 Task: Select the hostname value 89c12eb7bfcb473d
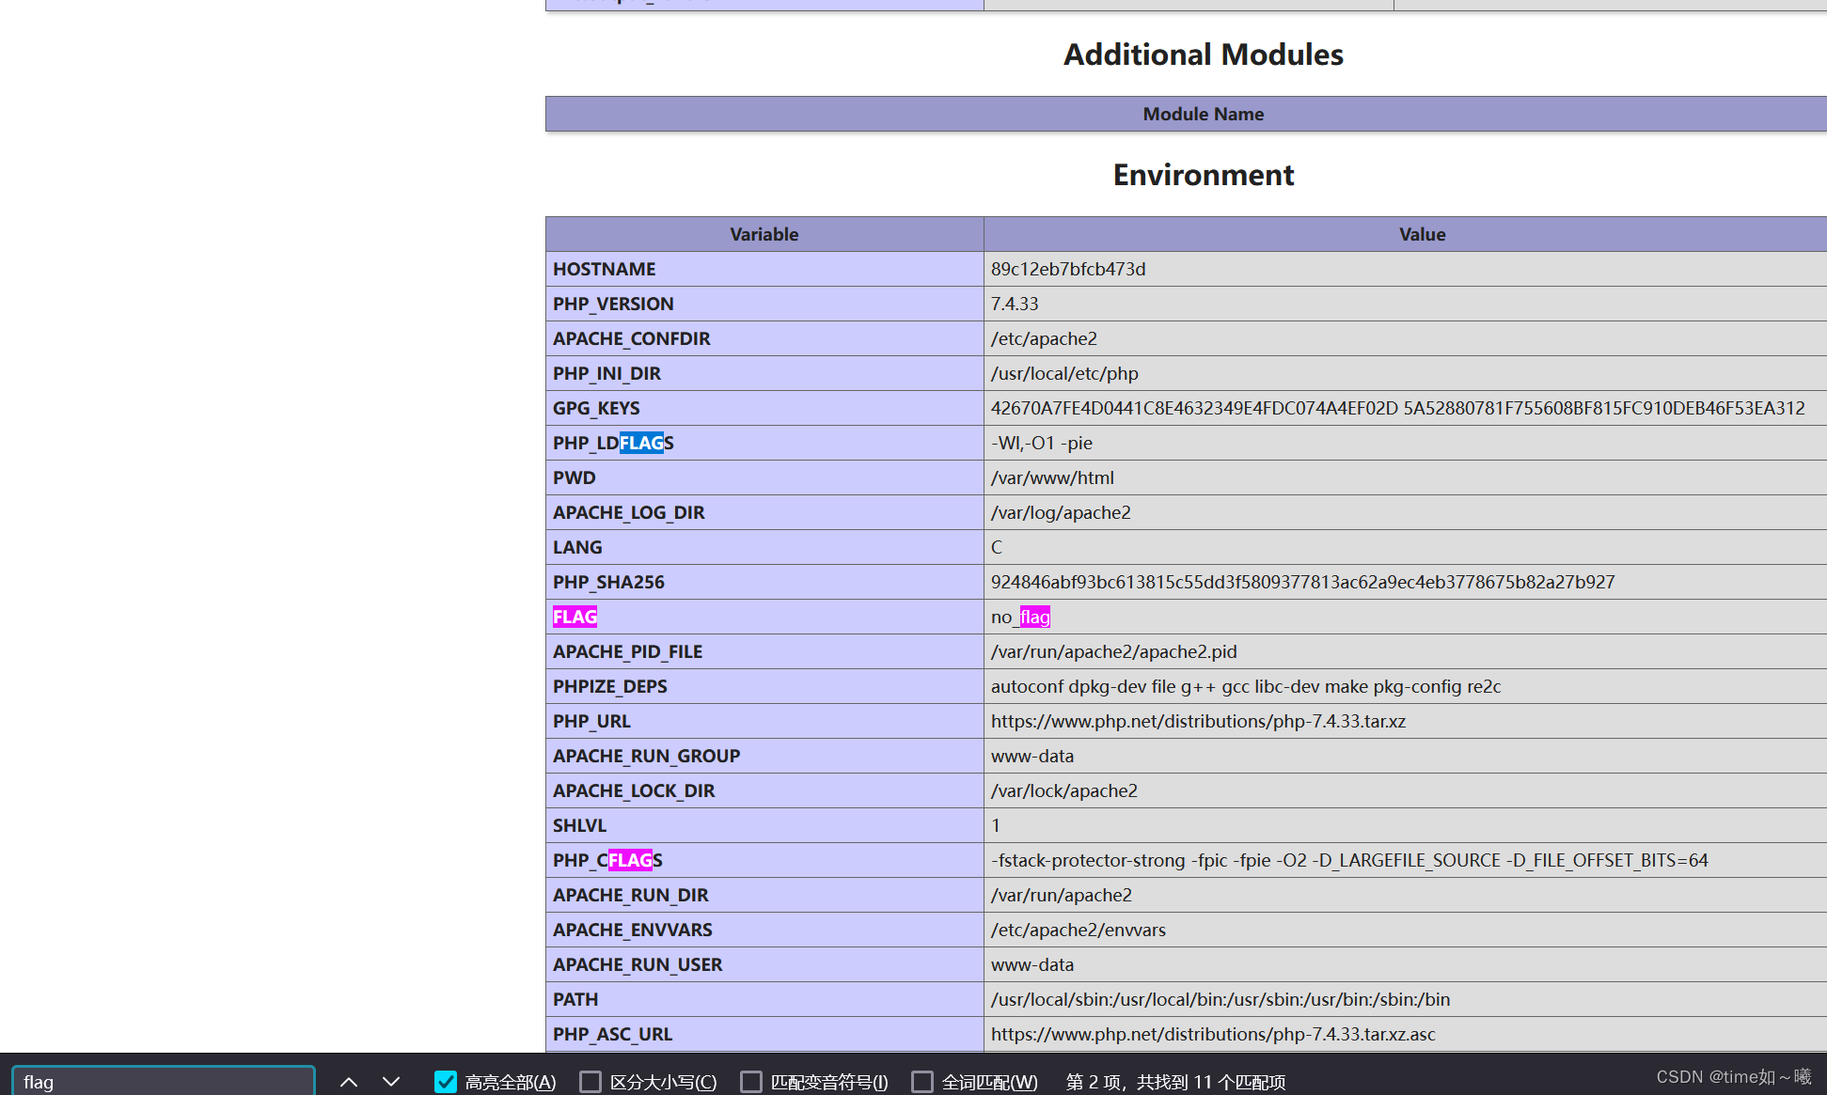(x=1068, y=269)
